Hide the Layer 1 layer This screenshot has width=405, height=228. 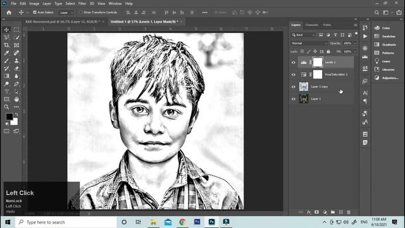(294, 99)
